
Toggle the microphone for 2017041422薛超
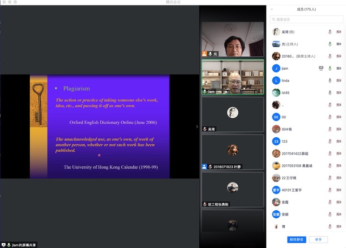(330, 153)
